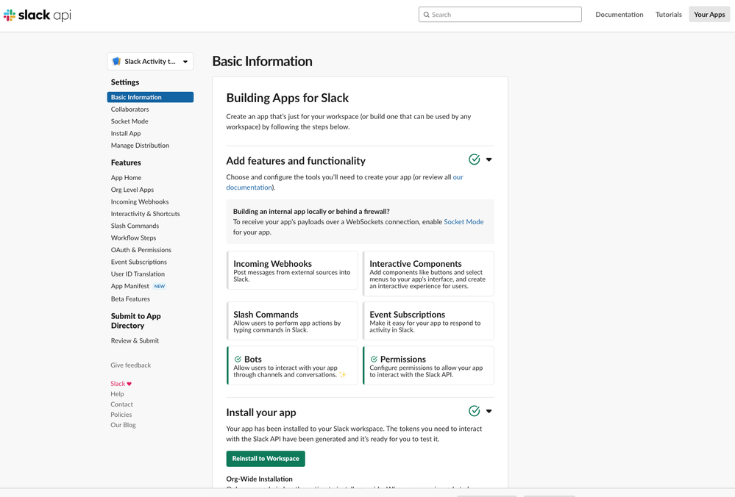Open the Documentation menu item
Image resolution: width=735 pixels, height=497 pixels.
(619, 15)
